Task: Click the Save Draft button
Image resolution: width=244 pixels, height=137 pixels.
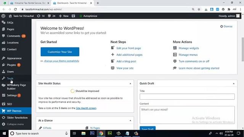Action: tap(148, 128)
